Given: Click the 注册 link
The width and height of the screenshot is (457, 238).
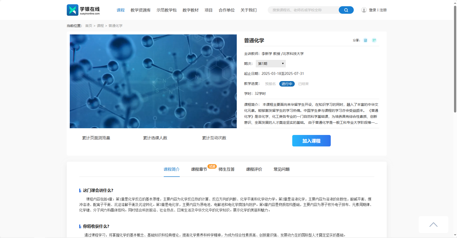Looking at the screenshot, I should tap(383, 10).
